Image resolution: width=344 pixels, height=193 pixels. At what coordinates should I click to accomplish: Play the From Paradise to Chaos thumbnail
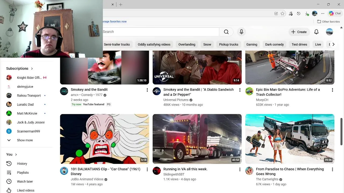click(x=290, y=139)
